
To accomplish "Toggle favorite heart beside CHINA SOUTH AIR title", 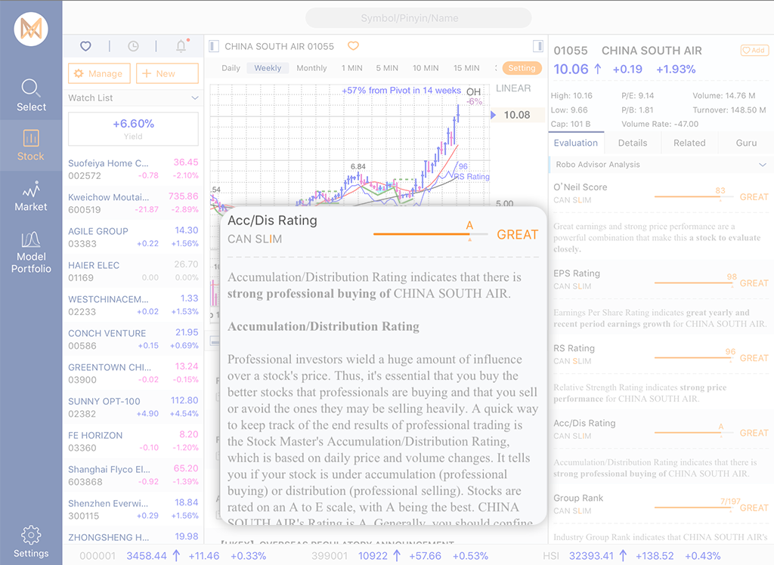I will point(353,46).
